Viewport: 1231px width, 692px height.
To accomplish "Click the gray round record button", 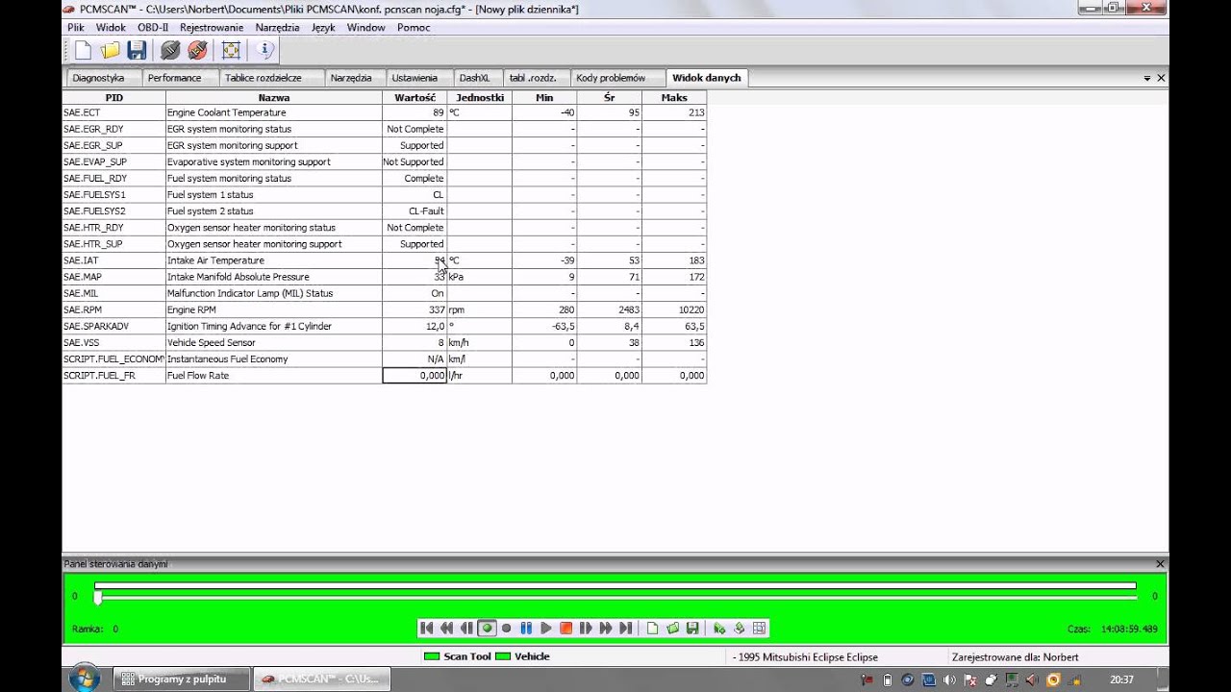I will pos(507,628).
